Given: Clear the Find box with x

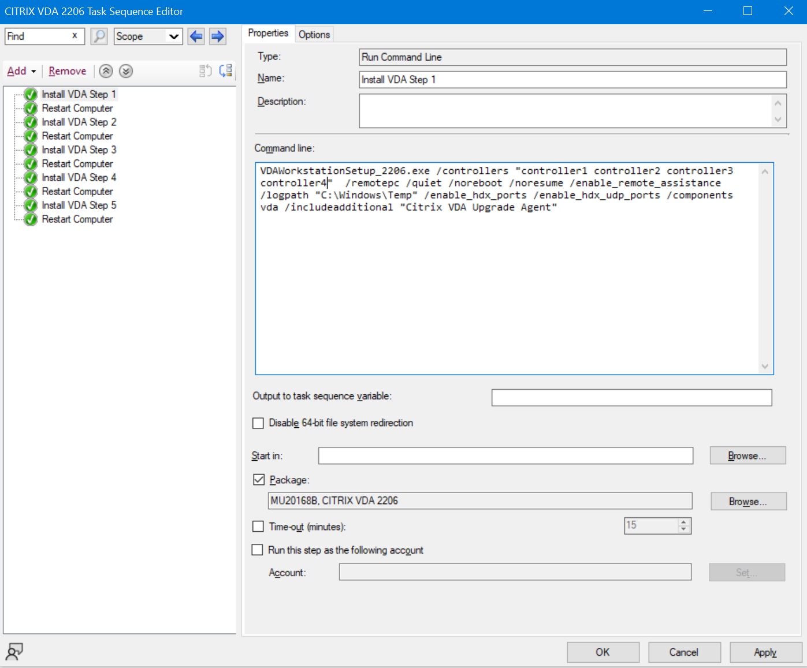Looking at the screenshot, I should click(75, 36).
